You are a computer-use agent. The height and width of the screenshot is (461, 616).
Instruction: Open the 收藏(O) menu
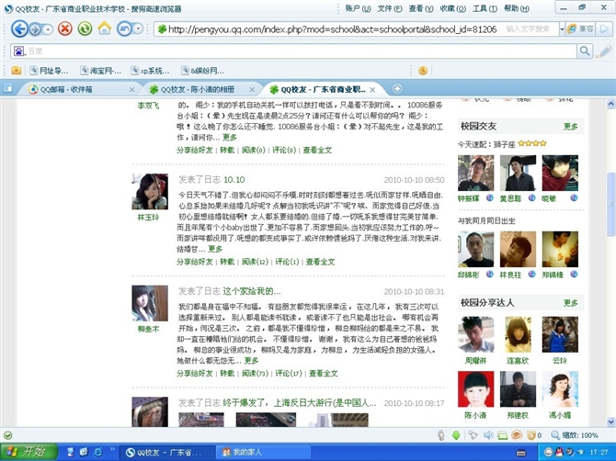tap(452, 8)
